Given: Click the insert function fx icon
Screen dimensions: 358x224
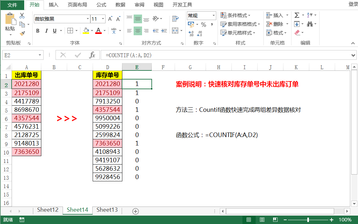Looking at the screenshot, I should point(92,55).
